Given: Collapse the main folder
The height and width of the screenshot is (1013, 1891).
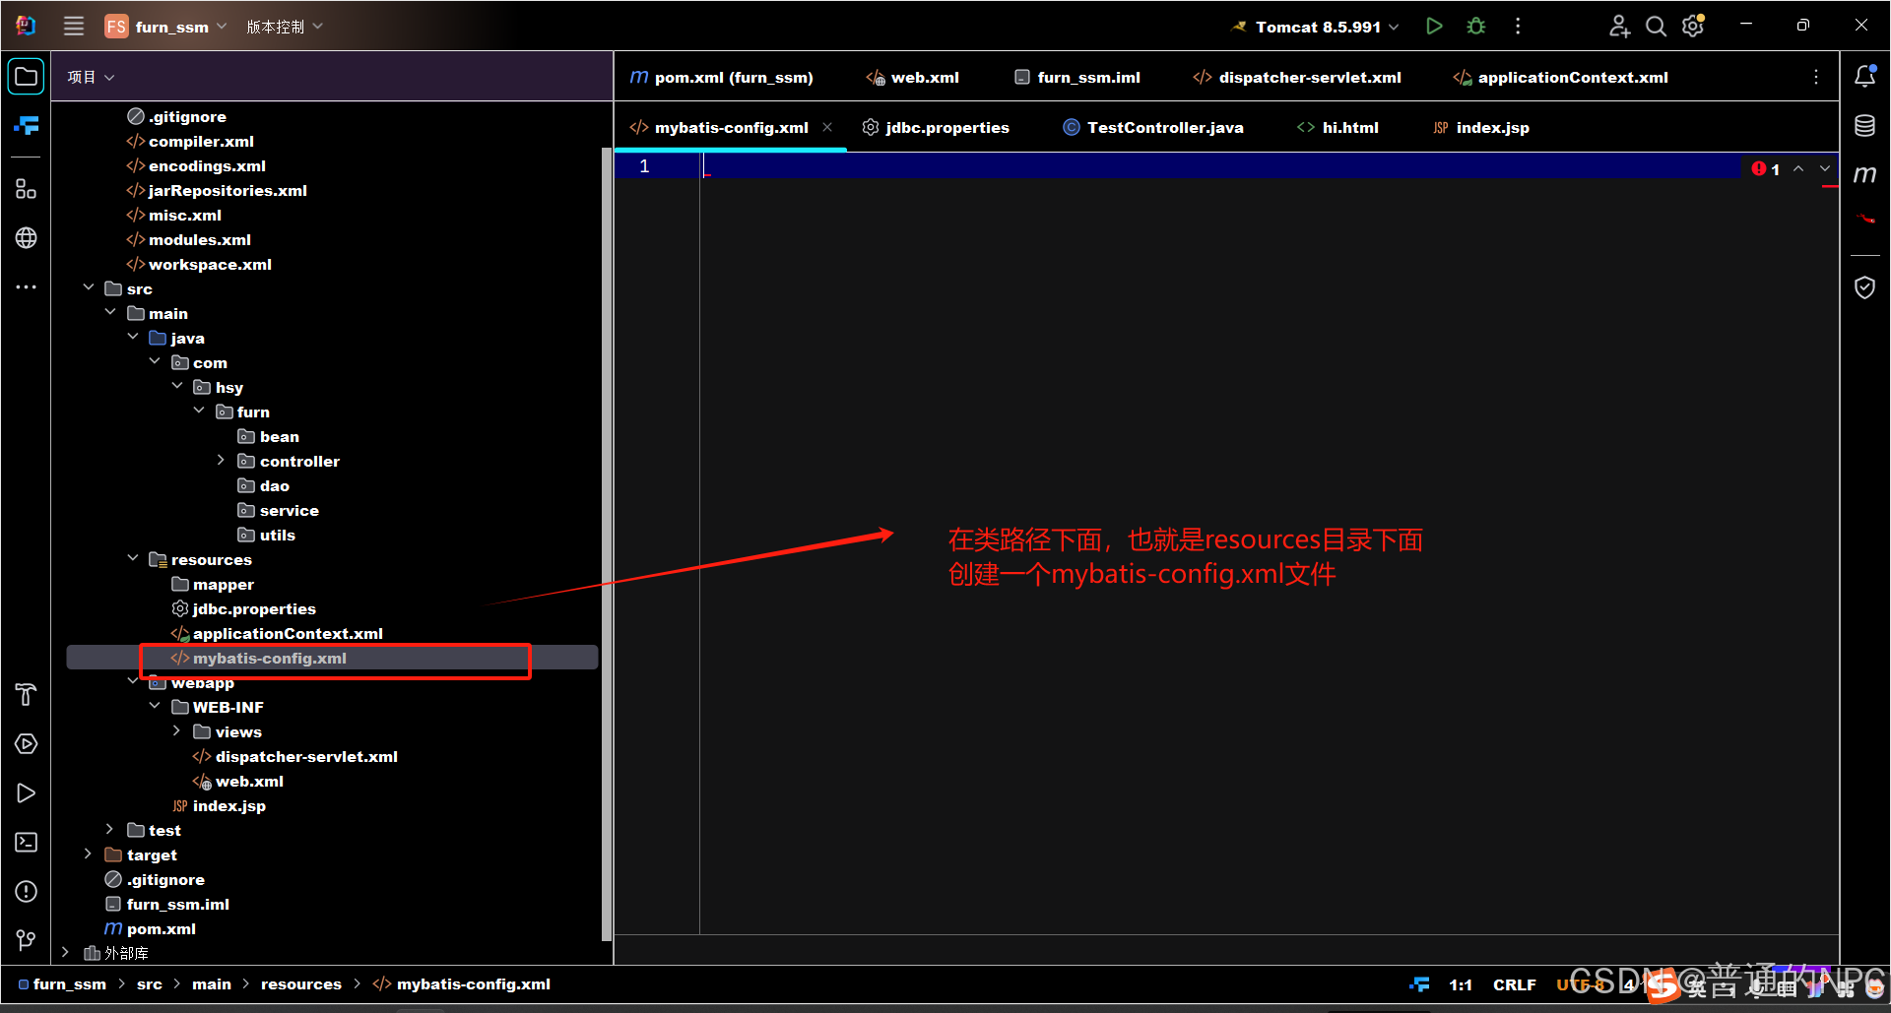Looking at the screenshot, I should coord(110,312).
